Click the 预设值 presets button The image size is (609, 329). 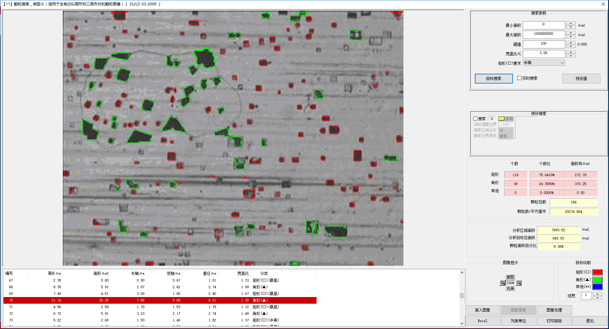581,78
